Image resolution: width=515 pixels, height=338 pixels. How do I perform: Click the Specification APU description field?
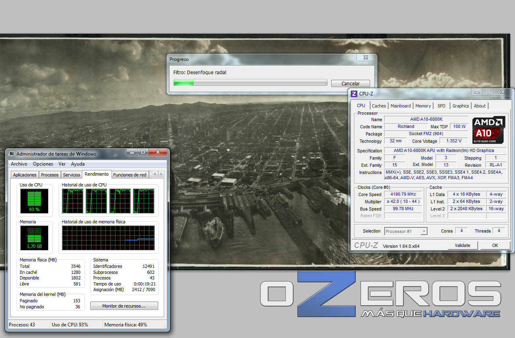point(445,151)
